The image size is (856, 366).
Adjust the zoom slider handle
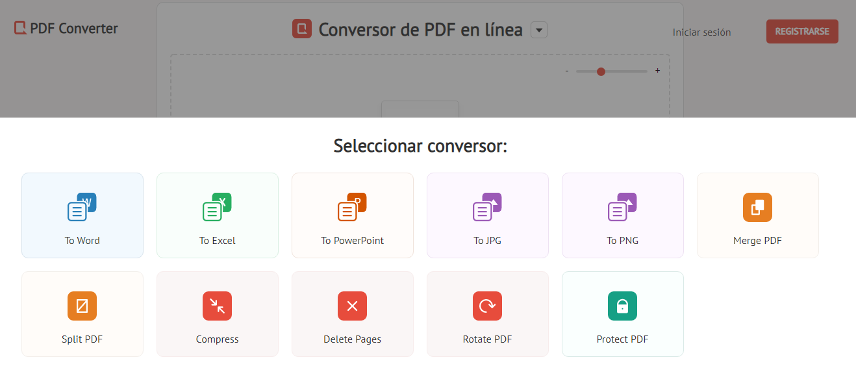[x=601, y=71]
